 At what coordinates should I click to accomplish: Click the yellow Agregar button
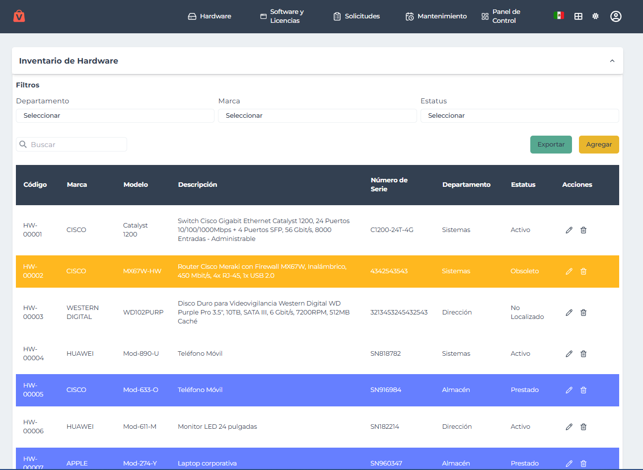coord(599,145)
